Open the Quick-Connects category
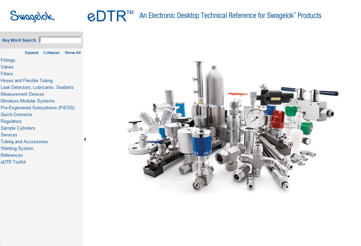The width and height of the screenshot is (361, 246). (16, 115)
